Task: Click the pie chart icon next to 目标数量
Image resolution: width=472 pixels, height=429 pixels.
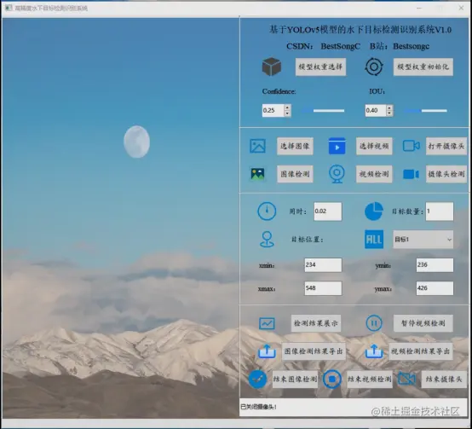Action: pyautogui.click(x=374, y=212)
